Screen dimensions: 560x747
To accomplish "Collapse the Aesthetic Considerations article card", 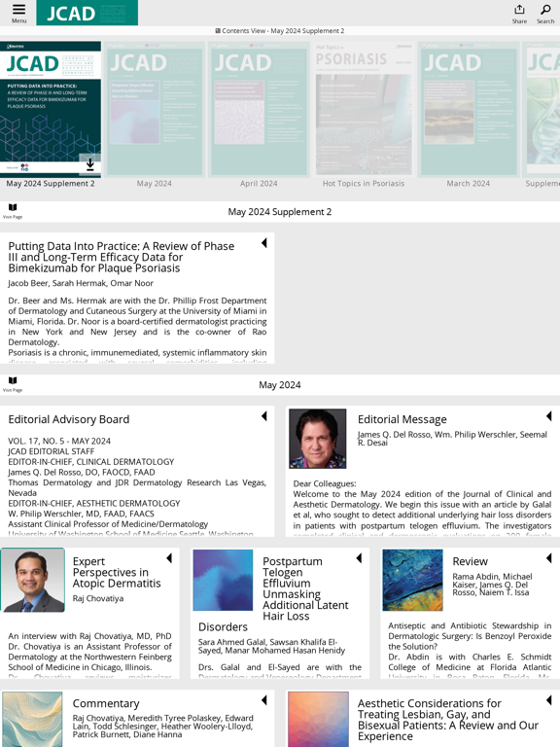I will [548, 700].
